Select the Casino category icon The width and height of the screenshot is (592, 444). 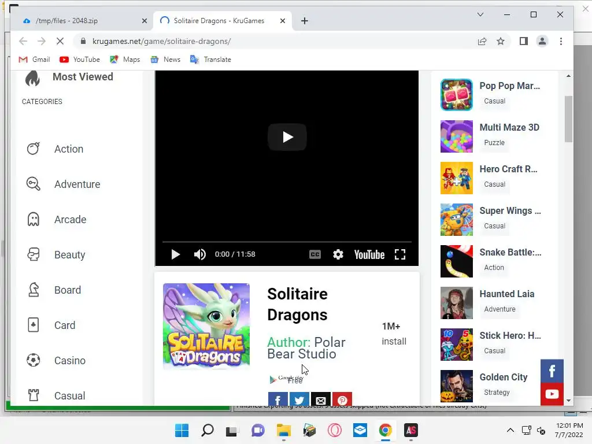pyautogui.click(x=33, y=360)
